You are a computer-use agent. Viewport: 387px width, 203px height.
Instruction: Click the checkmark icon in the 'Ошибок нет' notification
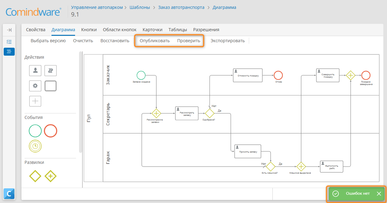point(336,194)
